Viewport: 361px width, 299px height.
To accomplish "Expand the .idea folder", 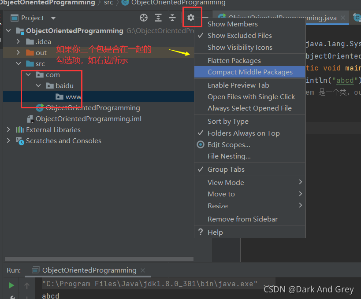I will (18, 41).
